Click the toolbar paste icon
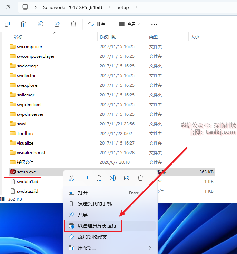This screenshot has width=237, height=254. [x=24, y=24]
